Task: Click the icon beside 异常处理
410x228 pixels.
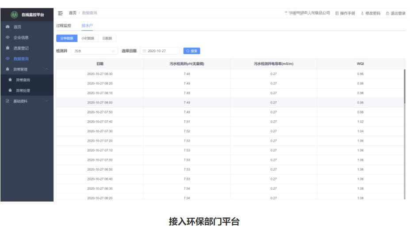Action: tap(10, 91)
